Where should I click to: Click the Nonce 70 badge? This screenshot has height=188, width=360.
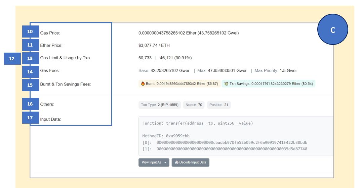(x=194, y=105)
